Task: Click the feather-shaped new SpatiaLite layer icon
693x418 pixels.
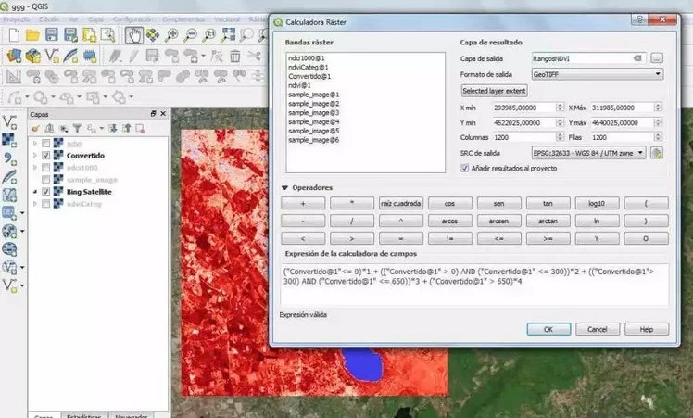Action: click(70, 56)
